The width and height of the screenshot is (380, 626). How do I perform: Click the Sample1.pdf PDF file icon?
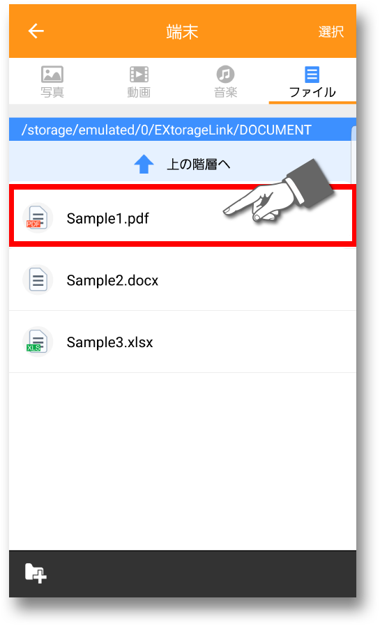point(38,218)
